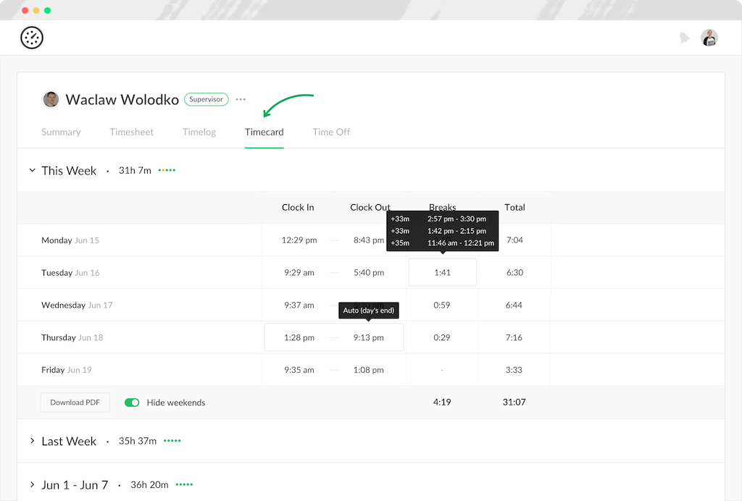Click the Supervisor role badge
The height and width of the screenshot is (501, 742).
207,99
